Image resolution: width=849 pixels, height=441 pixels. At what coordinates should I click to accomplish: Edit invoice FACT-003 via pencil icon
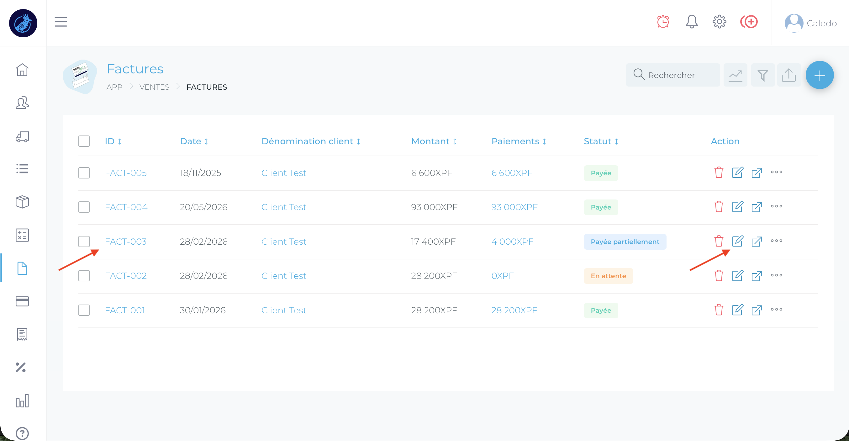pos(737,241)
